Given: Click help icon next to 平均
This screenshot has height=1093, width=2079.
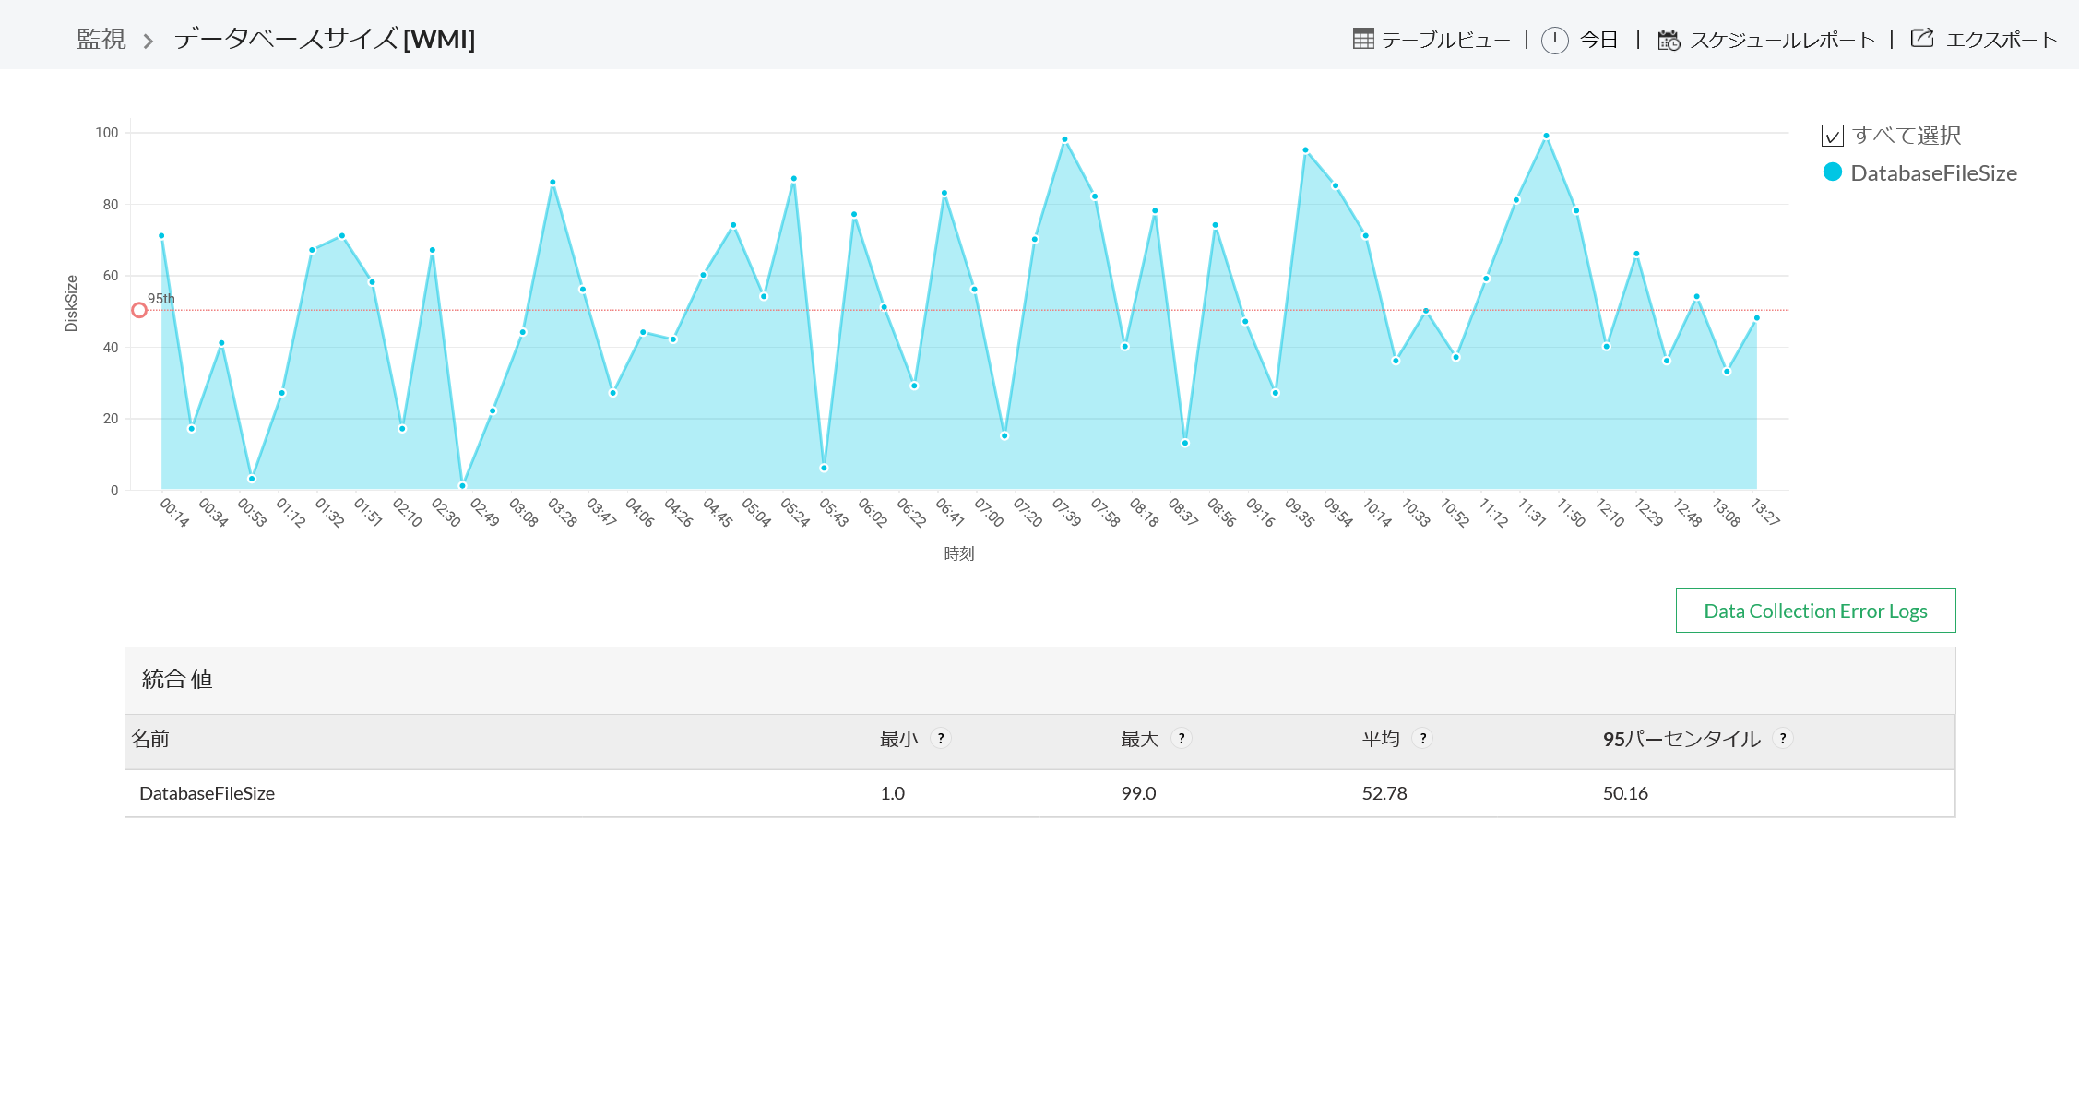Looking at the screenshot, I should [1423, 738].
